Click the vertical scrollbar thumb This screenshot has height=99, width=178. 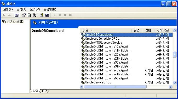[175, 55]
